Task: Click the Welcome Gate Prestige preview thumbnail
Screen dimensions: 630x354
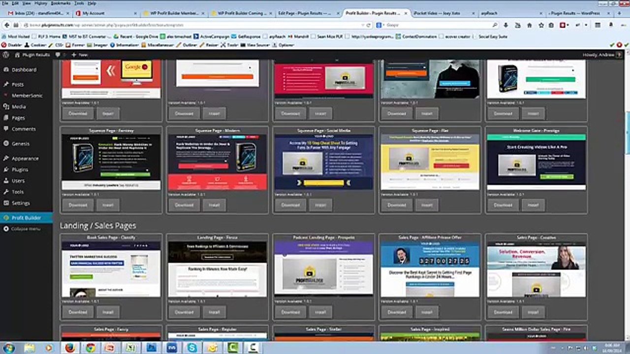Action: click(536, 162)
